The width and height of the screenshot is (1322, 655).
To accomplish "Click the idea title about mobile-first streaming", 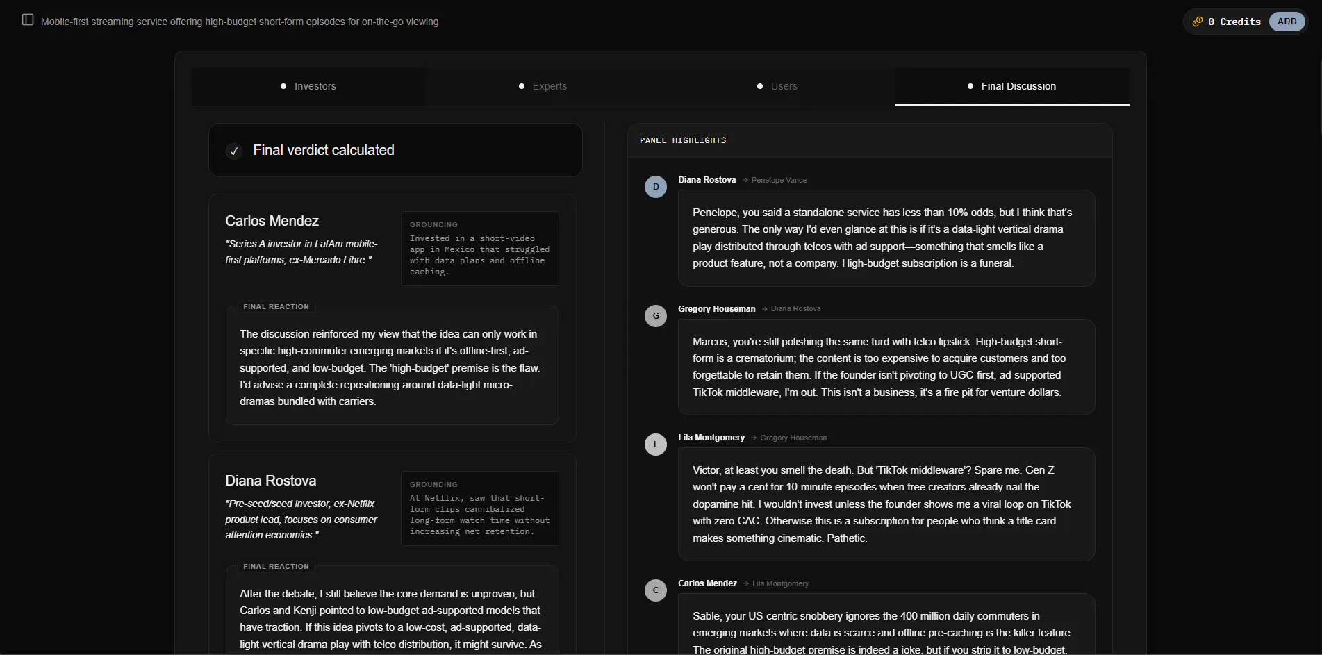I will pos(240,22).
